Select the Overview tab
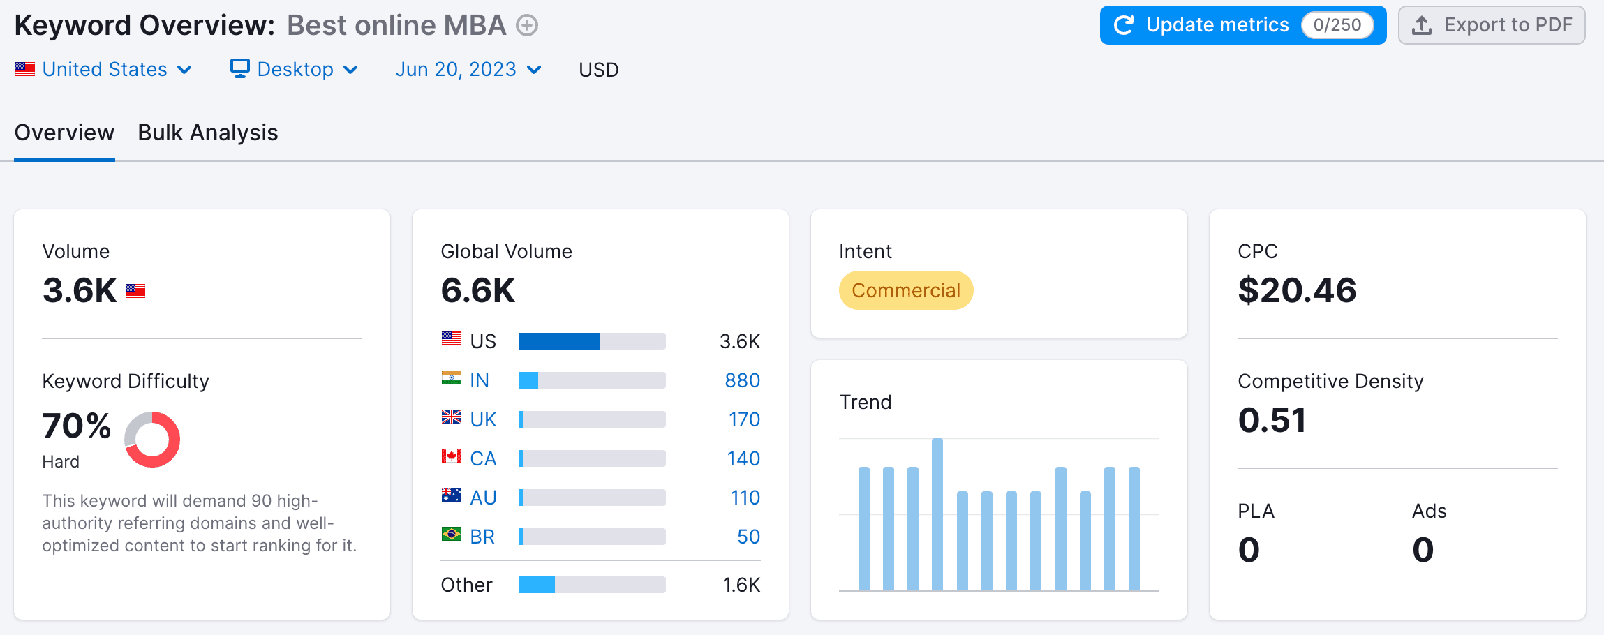The image size is (1604, 635). [x=64, y=133]
